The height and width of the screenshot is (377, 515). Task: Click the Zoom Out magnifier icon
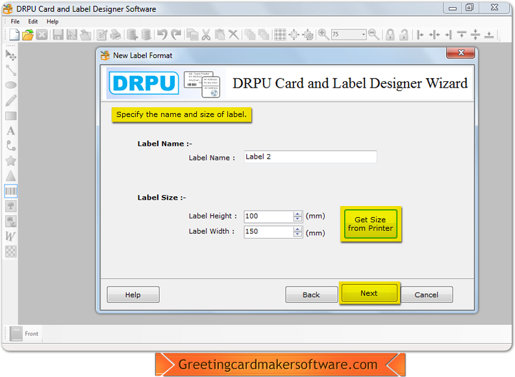(374, 34)
